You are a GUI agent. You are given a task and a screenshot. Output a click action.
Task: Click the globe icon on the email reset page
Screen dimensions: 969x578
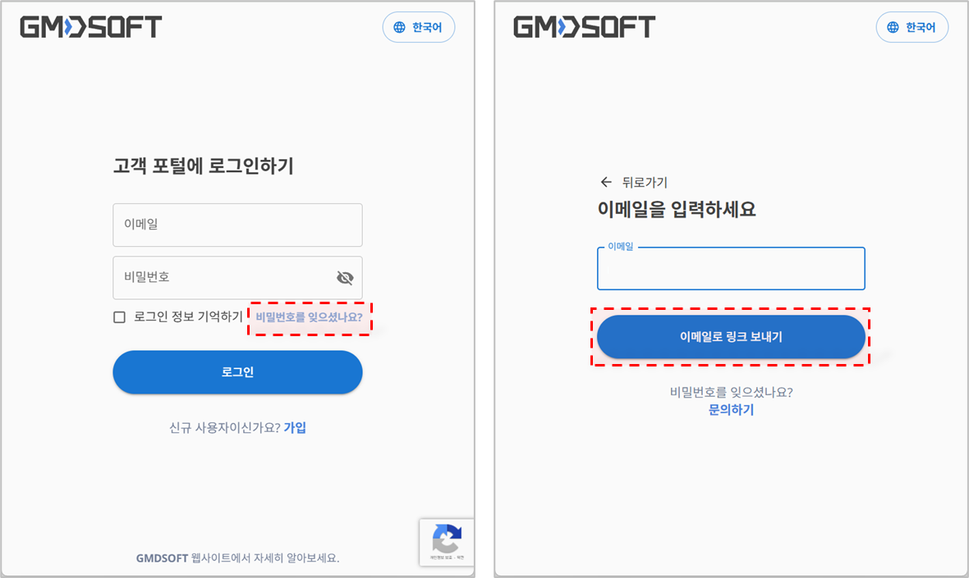(x=893, y=27)
